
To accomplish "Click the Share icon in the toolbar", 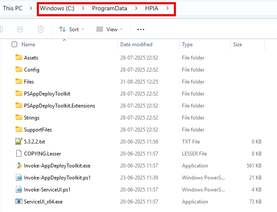I will pos(20,29).
